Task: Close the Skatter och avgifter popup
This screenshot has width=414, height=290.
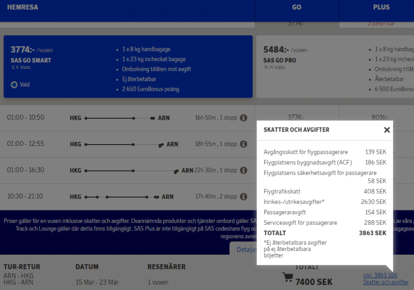Action: coord(387,130)
